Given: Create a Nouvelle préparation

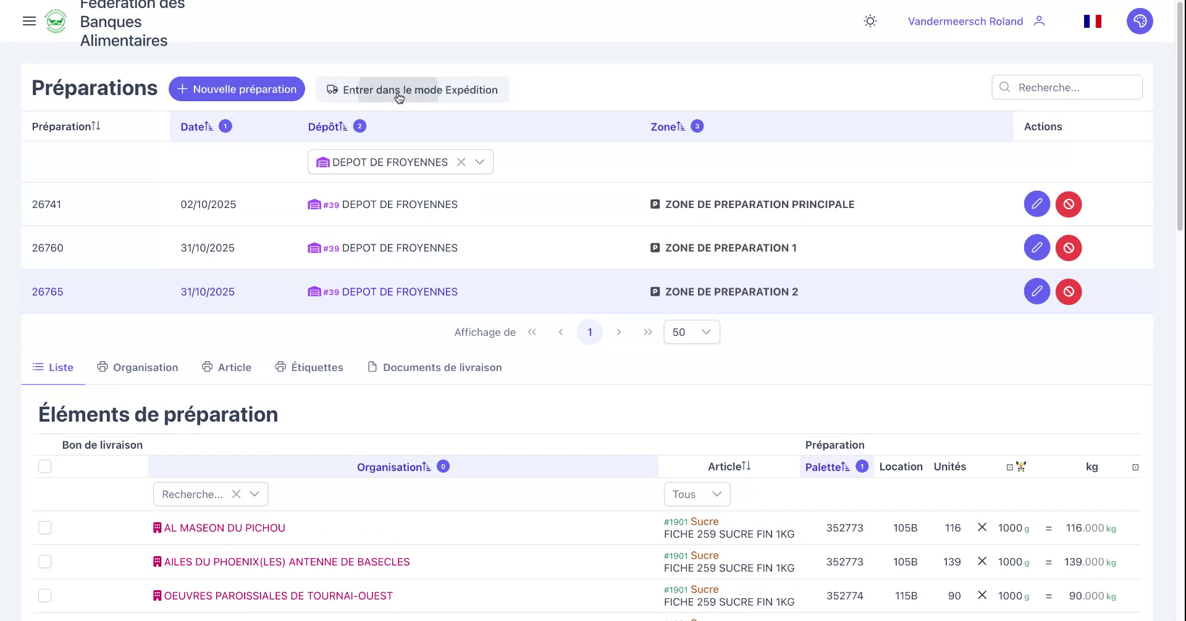Looking at the screenshot, I should coord(236,89).
